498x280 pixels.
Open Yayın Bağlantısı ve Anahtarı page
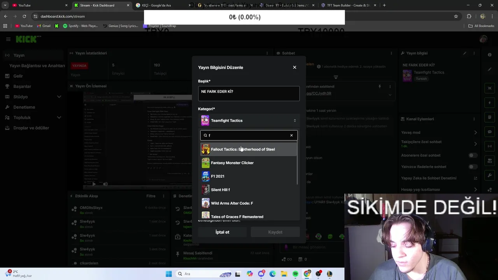tap(37, 66)
